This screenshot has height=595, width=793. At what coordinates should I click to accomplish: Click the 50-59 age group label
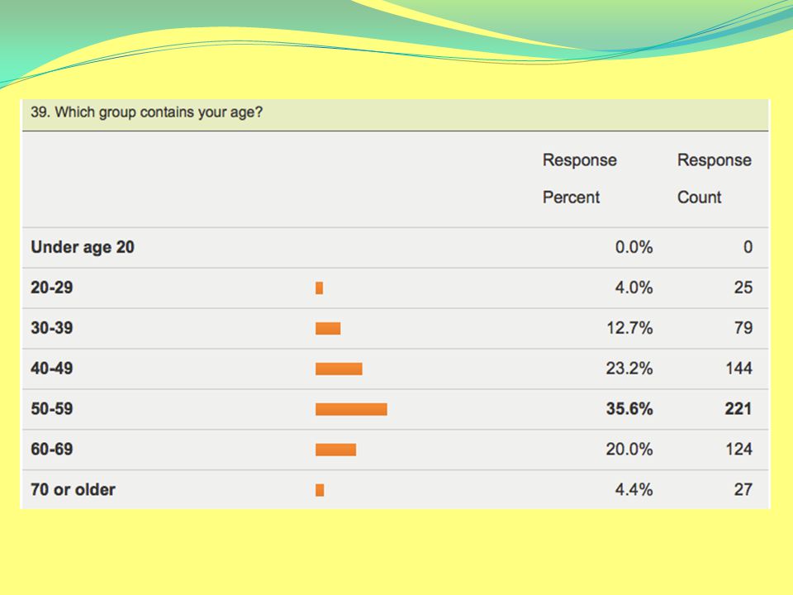click(51, 409)
